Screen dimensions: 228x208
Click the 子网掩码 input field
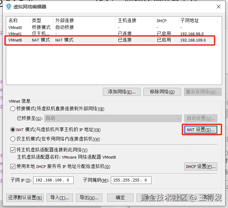click(131, 180)
